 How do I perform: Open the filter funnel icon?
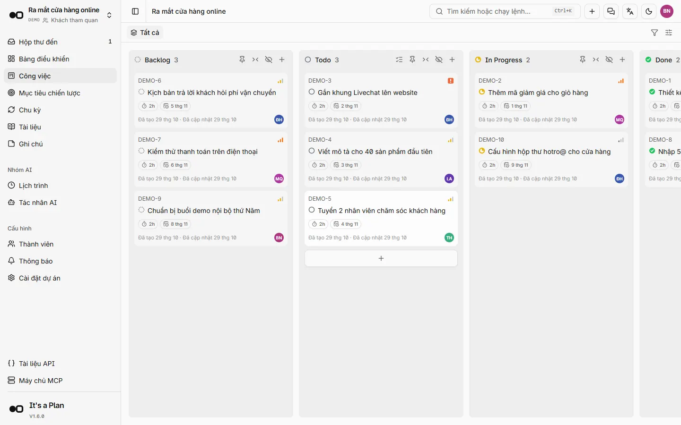tap(655, 33)
